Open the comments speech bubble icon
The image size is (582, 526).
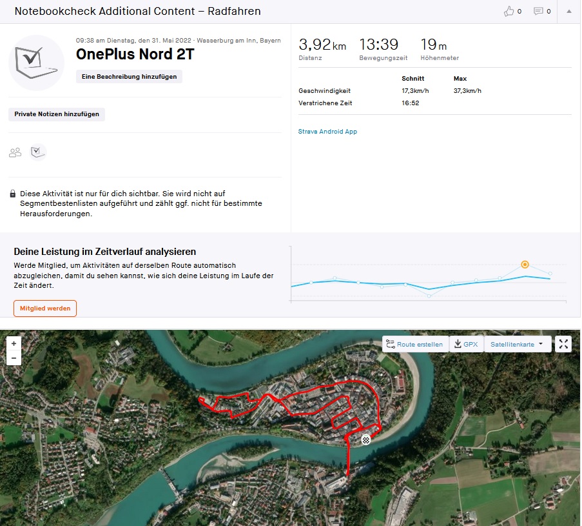tap(538, 11)
